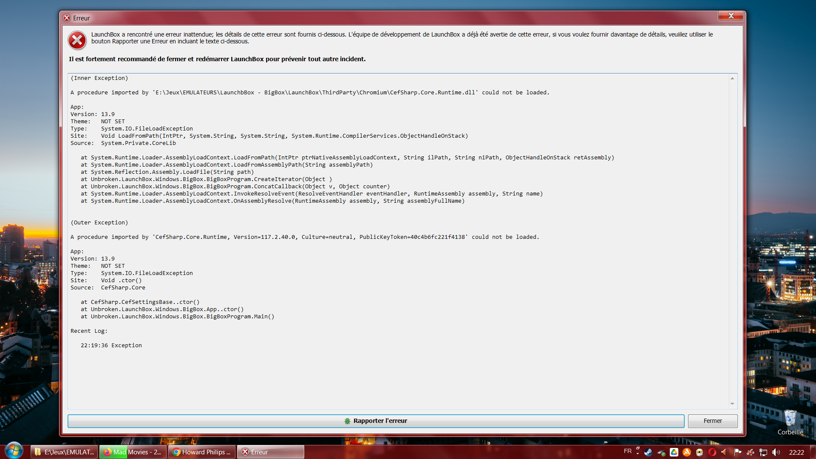This screenshot has width=816, height=459.
Task: Open the Opera tray icon
Action: (712, 452)
